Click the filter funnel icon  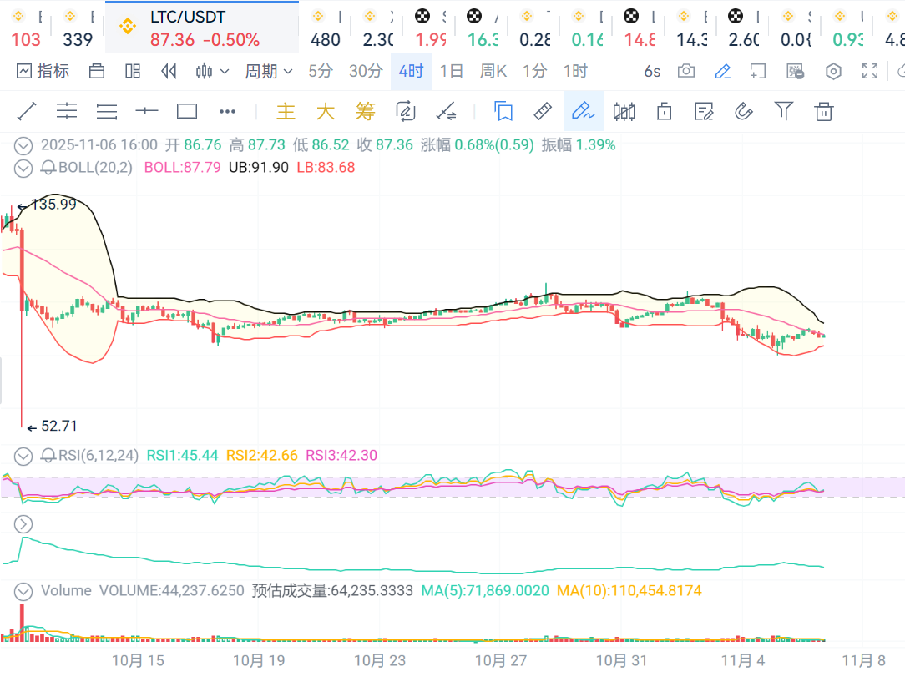pyautogui.click(x=783, y=111)
